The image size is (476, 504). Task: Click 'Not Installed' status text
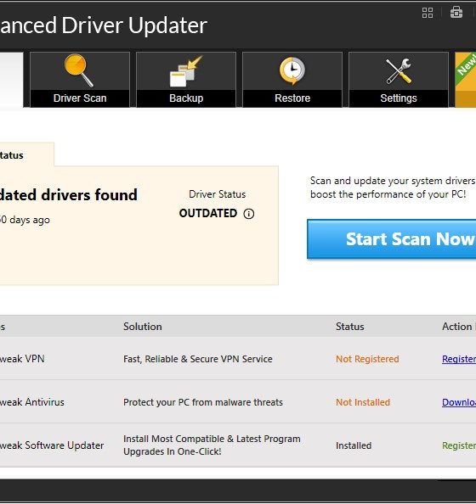pyautogui.click(x=363, y=402)
